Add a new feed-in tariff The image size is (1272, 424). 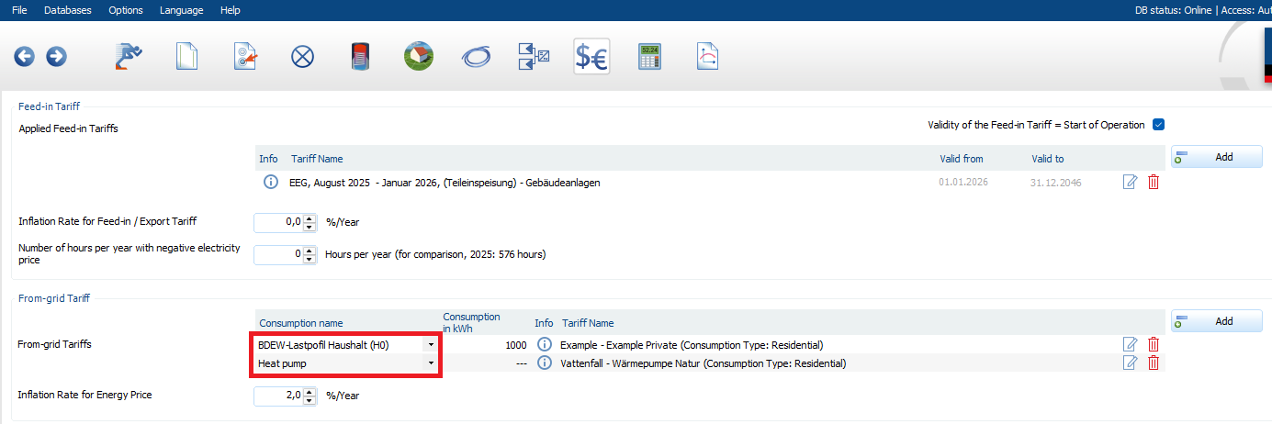point(1216,157)
